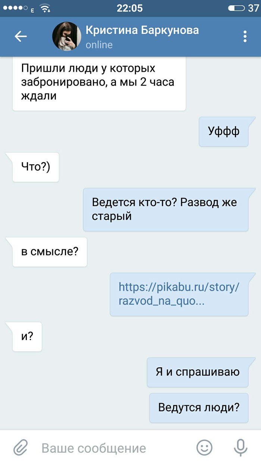Tap the battery indicator in status bar

[x=236, y=8]
